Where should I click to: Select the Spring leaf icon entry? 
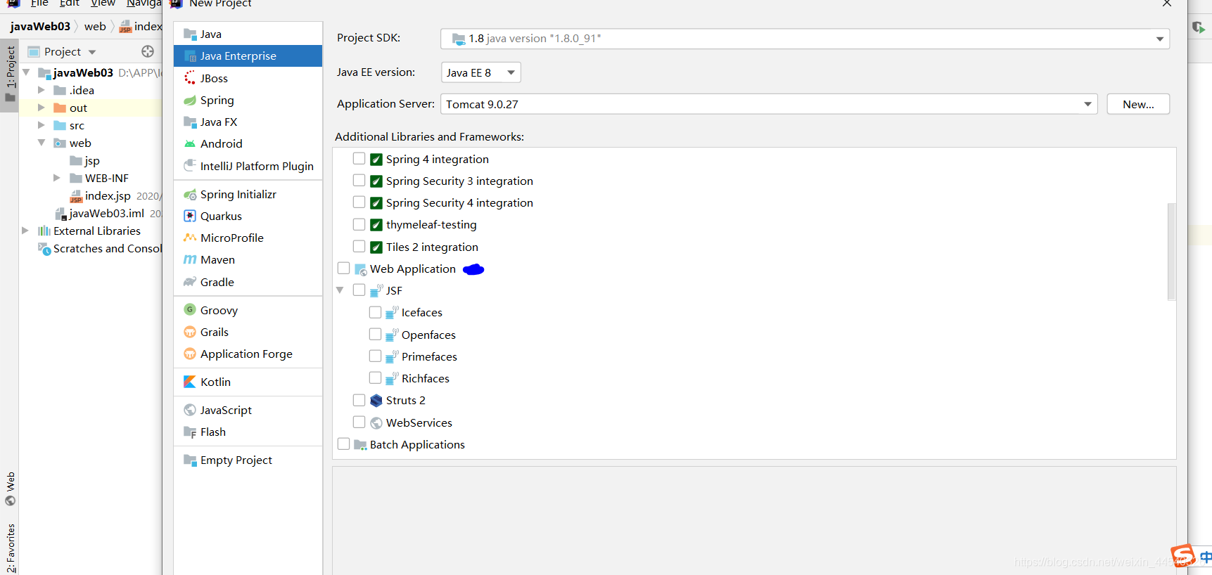pos(190,101)
